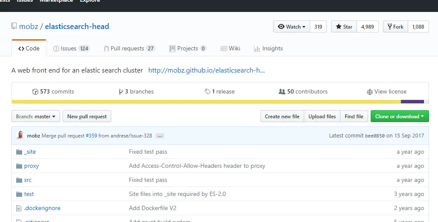Expand the Clone or download dropdown
This screenshot has width=438, height=222.
400,117
